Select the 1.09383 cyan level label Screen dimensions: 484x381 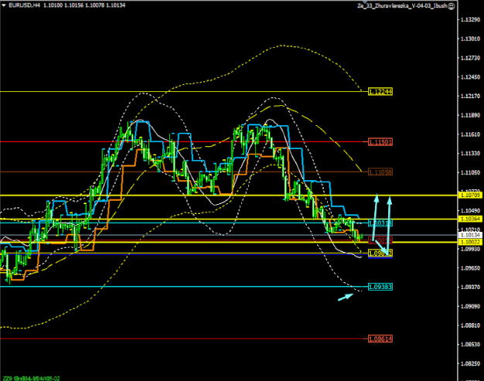pos(381,287)
